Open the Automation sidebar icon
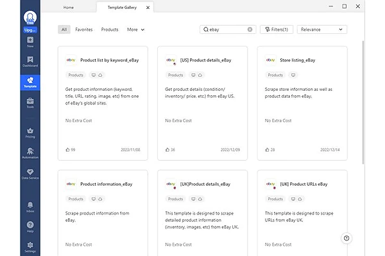The image size is (385, 256). pyautogui.click(x=30, y=154)
